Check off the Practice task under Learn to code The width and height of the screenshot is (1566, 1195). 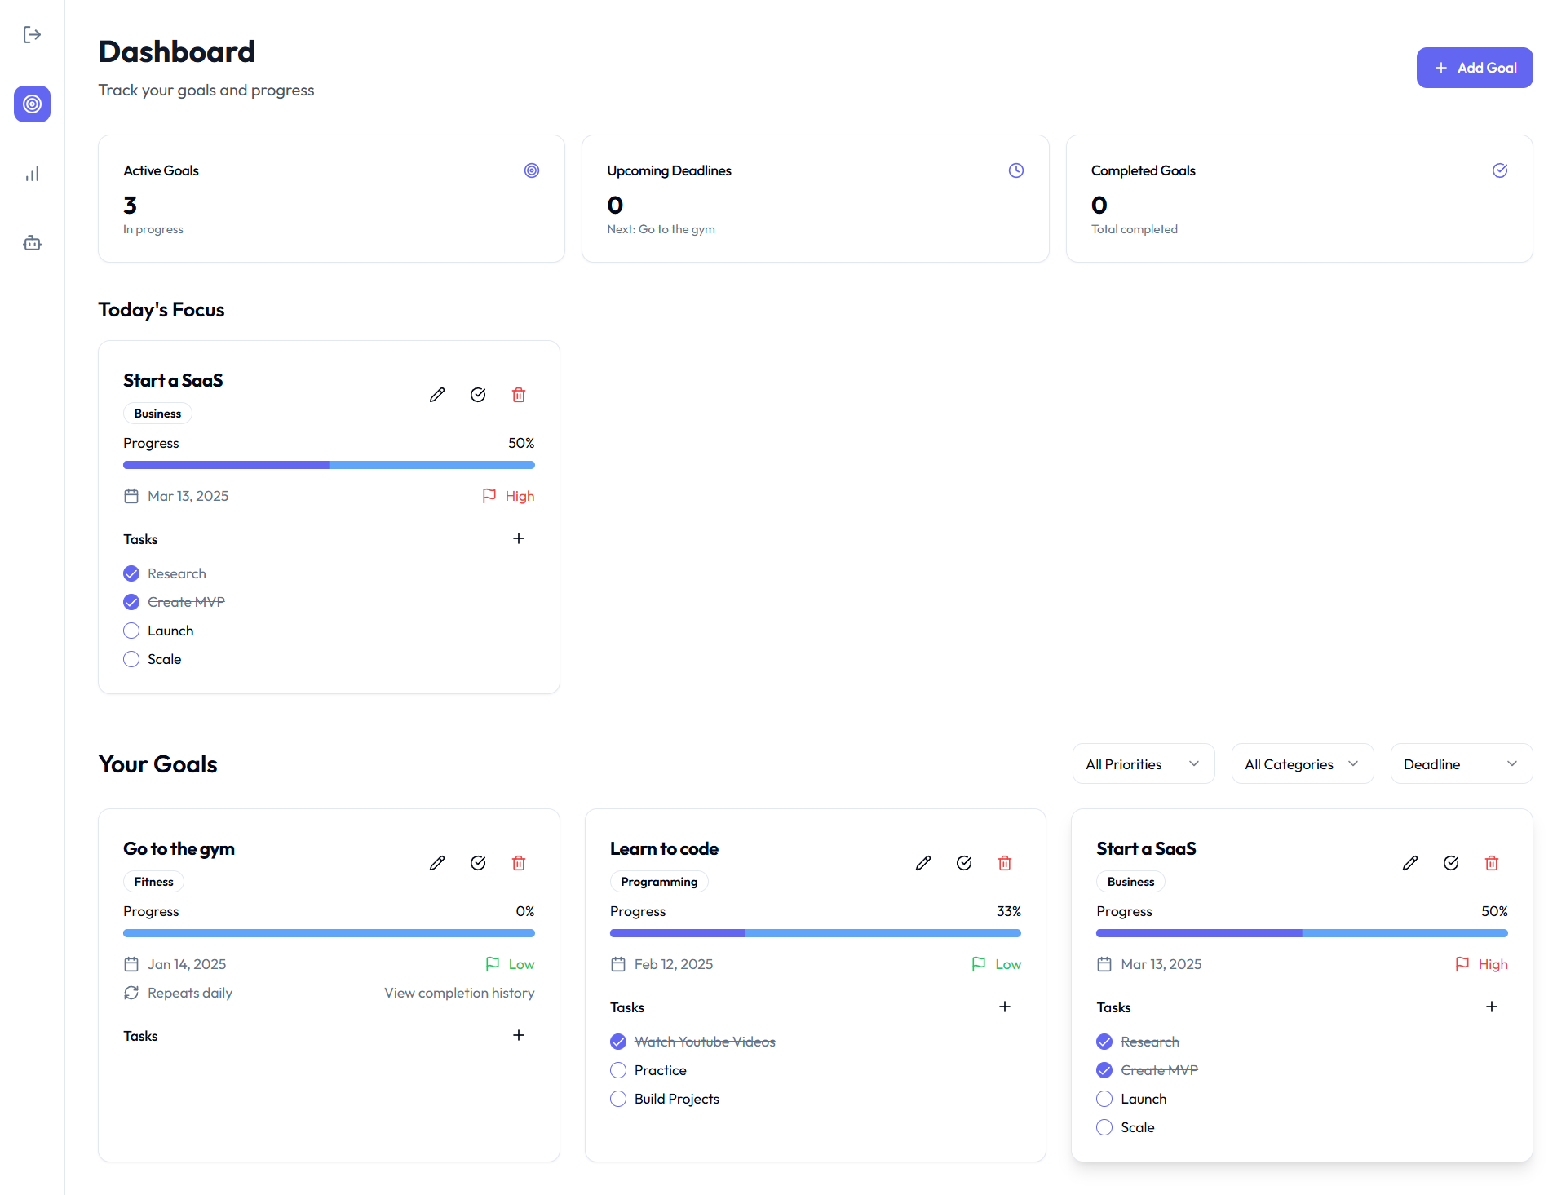tap(617, 1069)
